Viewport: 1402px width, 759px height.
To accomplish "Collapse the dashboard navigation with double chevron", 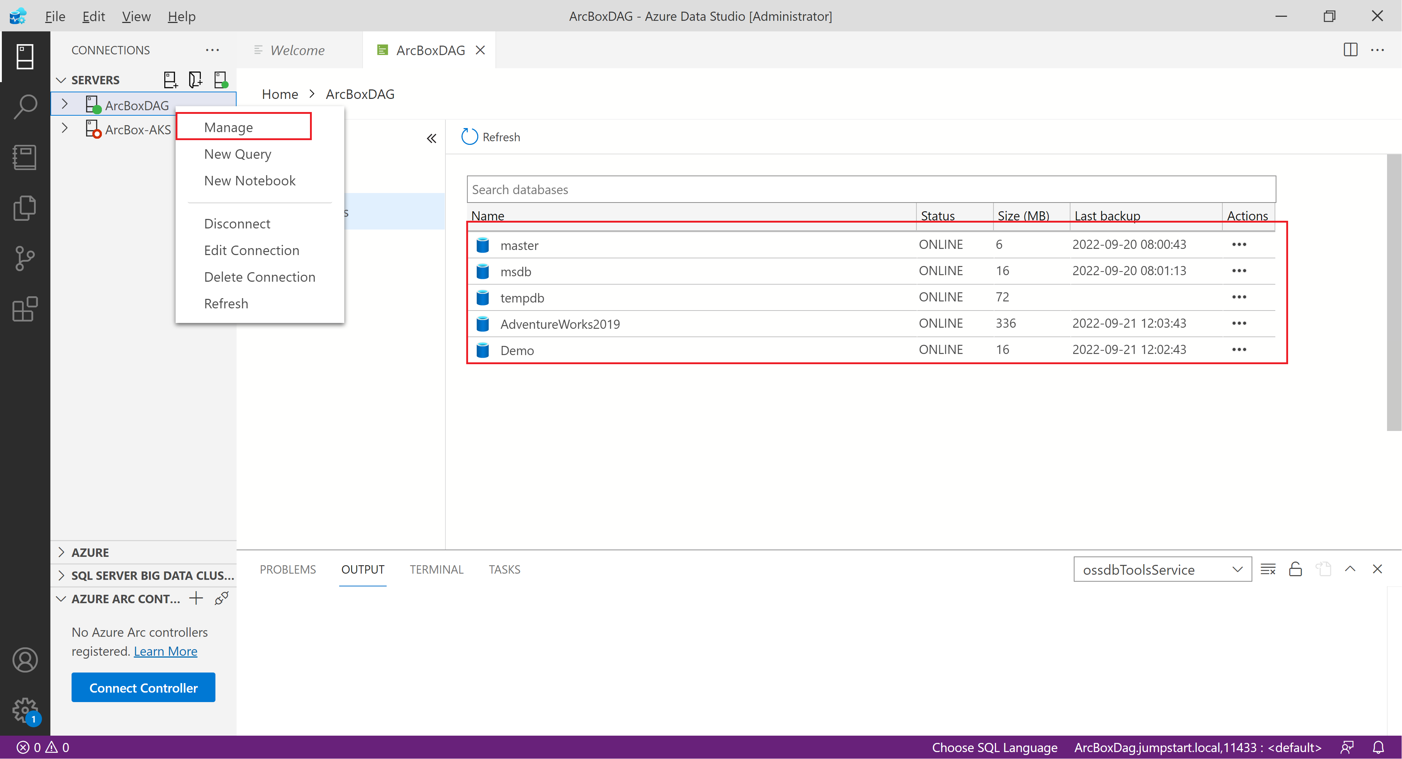I will coord(431,138).
